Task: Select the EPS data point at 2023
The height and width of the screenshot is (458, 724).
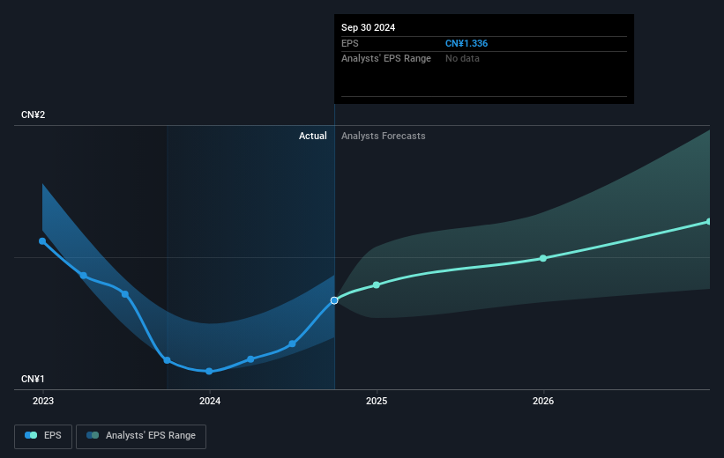Action: click(x=42, y=241)
